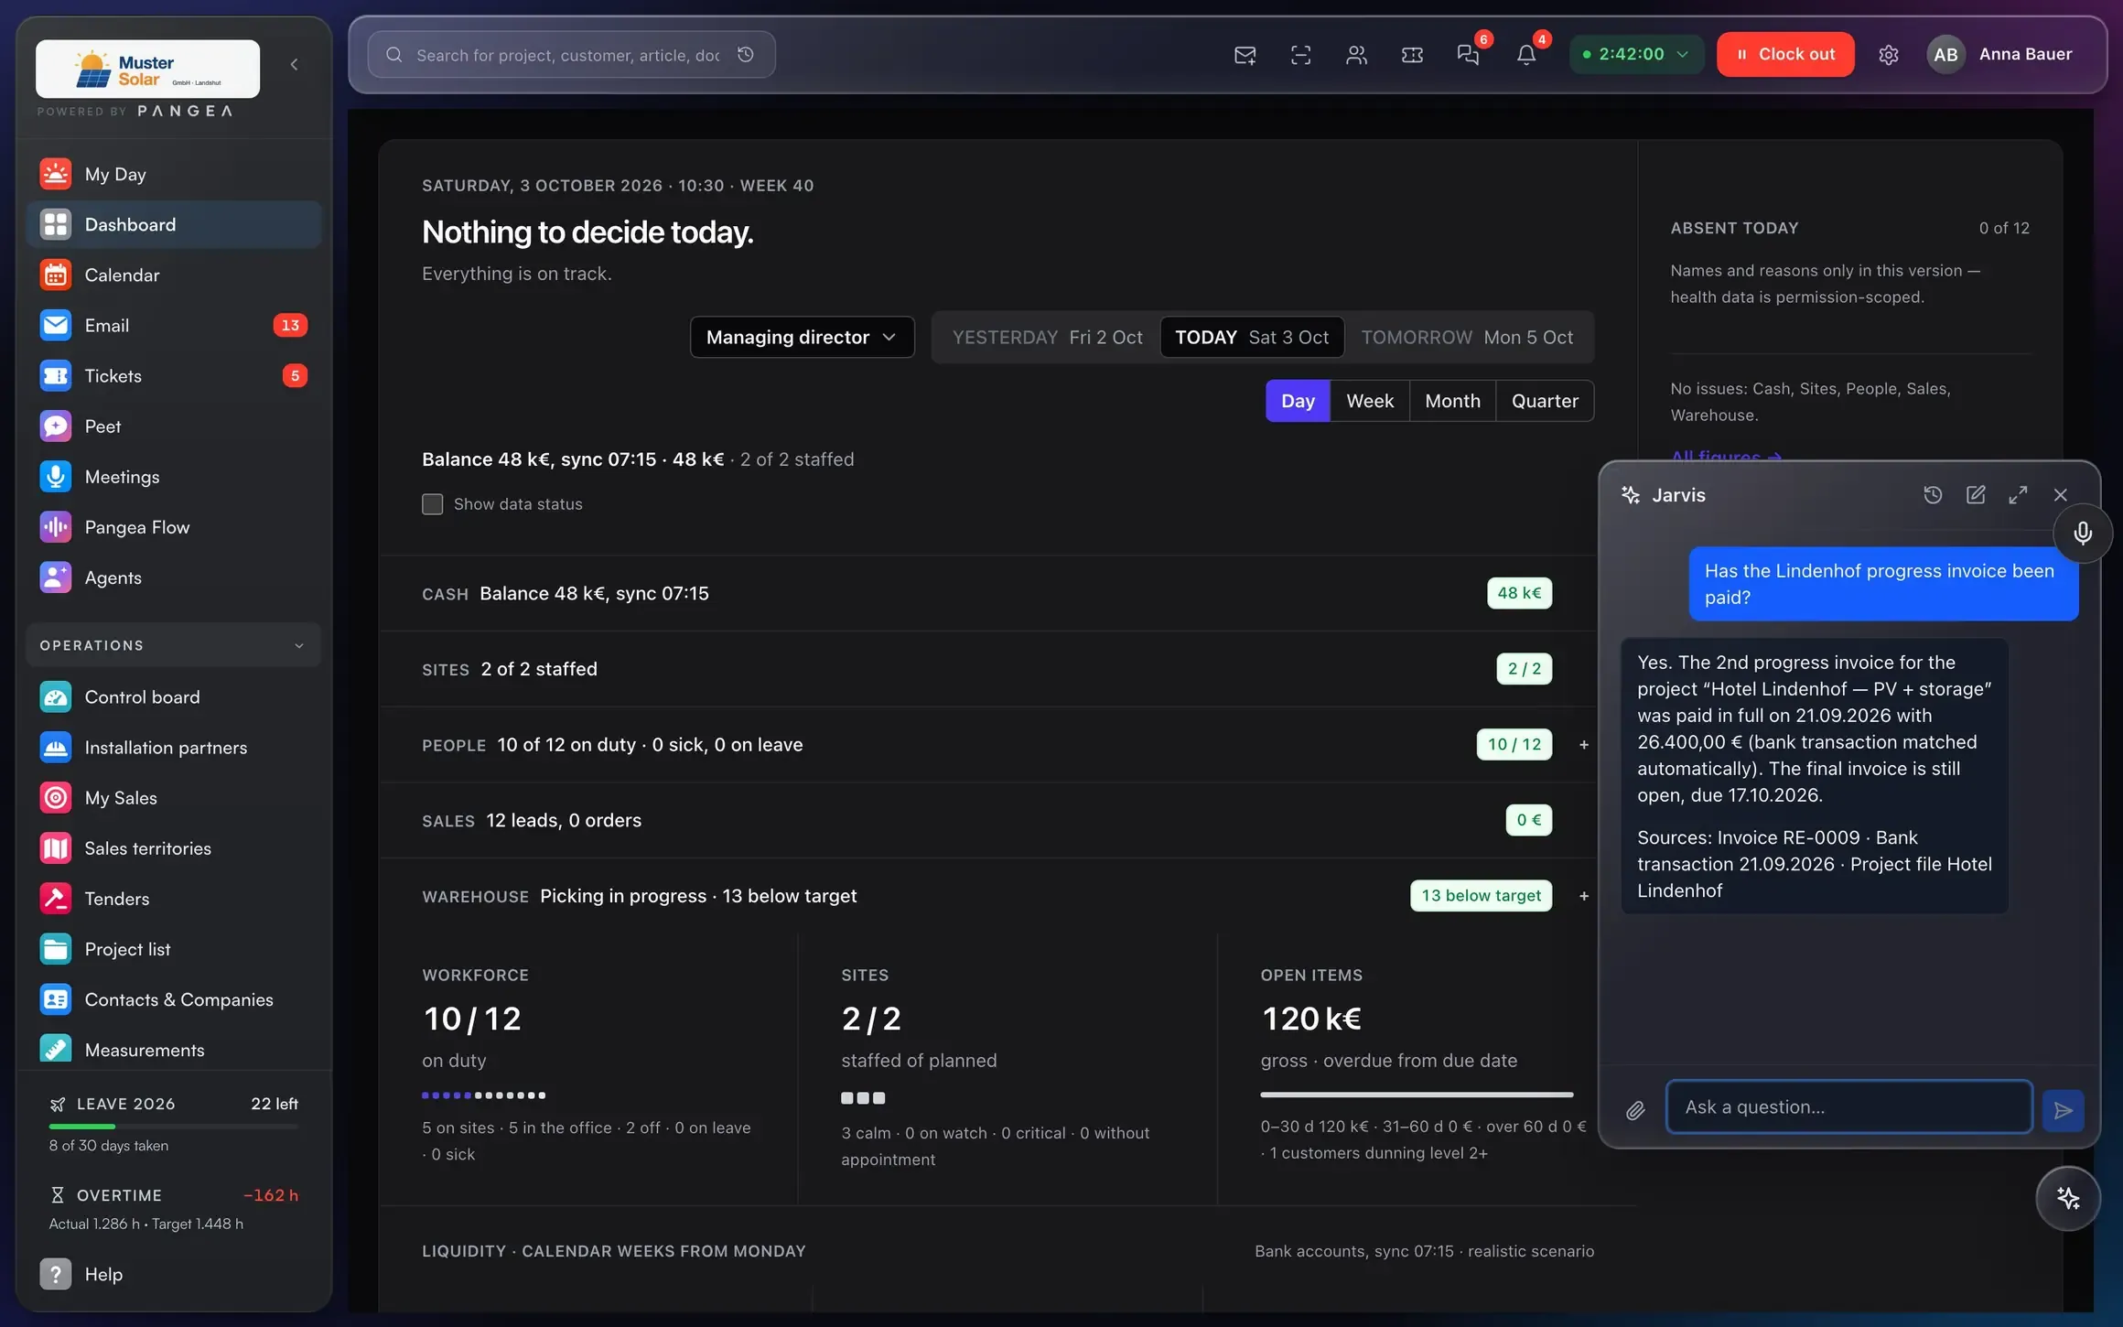This screenshot has width=2123, height=1327.
Task: Open the mail compose icon in top bar
Action: [1245, 55]
